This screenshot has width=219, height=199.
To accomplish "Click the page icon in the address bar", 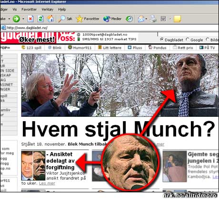I will coord(3,28).
